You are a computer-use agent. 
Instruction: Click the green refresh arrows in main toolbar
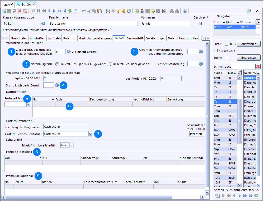tap(70, 11)
